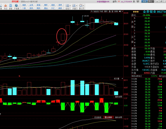Viewport: 166px width, 129px height.
Task: Click sell level 5 price 26.45
Action: (x=147, y=18)
